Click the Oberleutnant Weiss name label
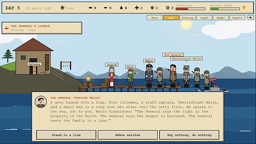This screenshot has width=256, height=144. (186, 59)
